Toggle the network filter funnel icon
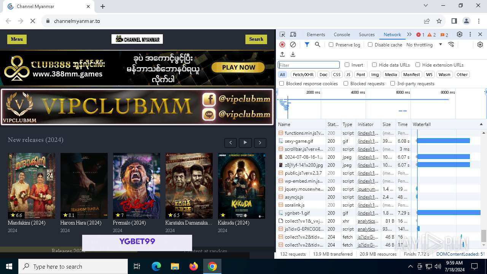The width and height of the screenshot is (487, 274). point(307,45)
